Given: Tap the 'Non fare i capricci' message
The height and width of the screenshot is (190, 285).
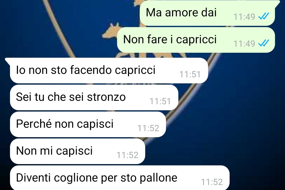Looking at the screenshot, I should [x=196, y=40].
